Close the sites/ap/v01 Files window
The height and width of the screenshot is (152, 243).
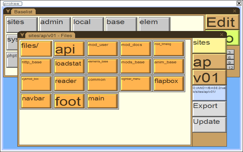pos(222,35)
